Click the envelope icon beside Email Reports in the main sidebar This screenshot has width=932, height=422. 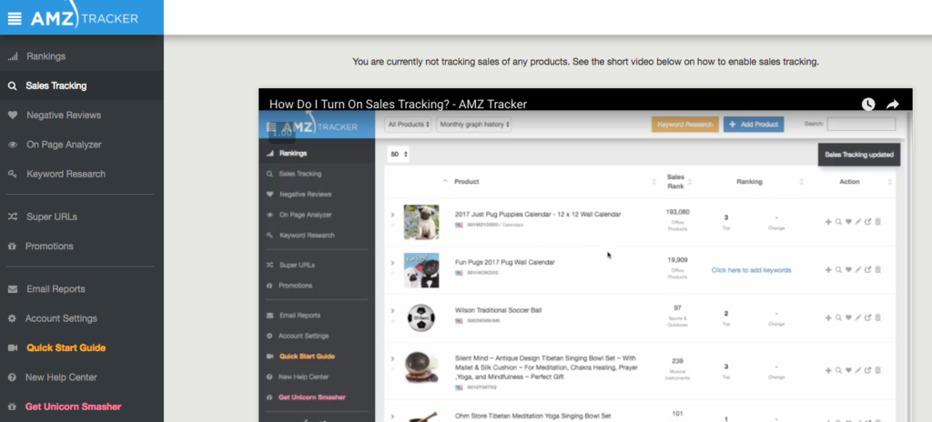13,289
